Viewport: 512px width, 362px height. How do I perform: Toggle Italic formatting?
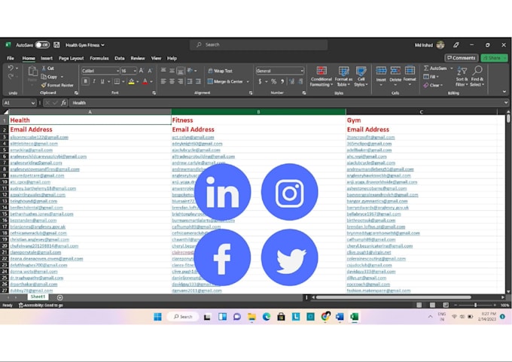pos(94,81)
